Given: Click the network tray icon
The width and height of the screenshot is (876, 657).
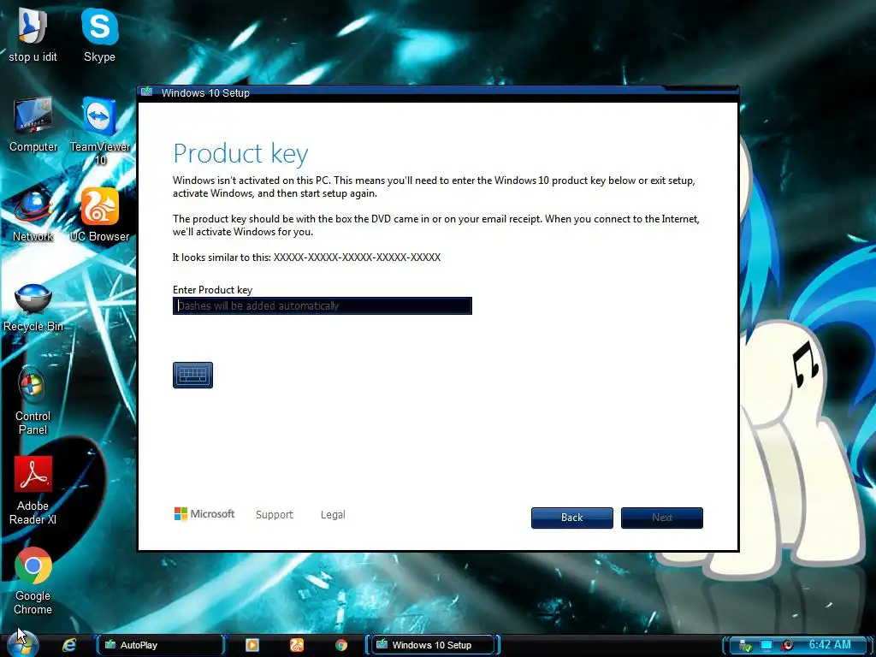Looking at the screenshot, I should pos(745,645).
